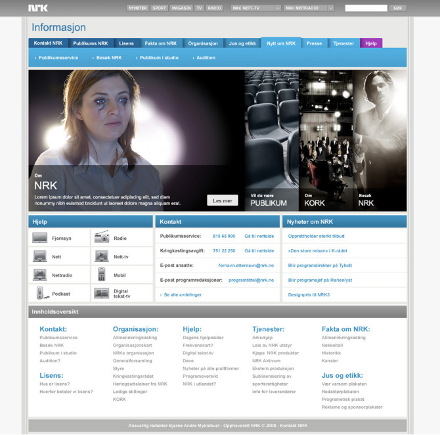Open Vær varsom plakaten link

point(344,384)
